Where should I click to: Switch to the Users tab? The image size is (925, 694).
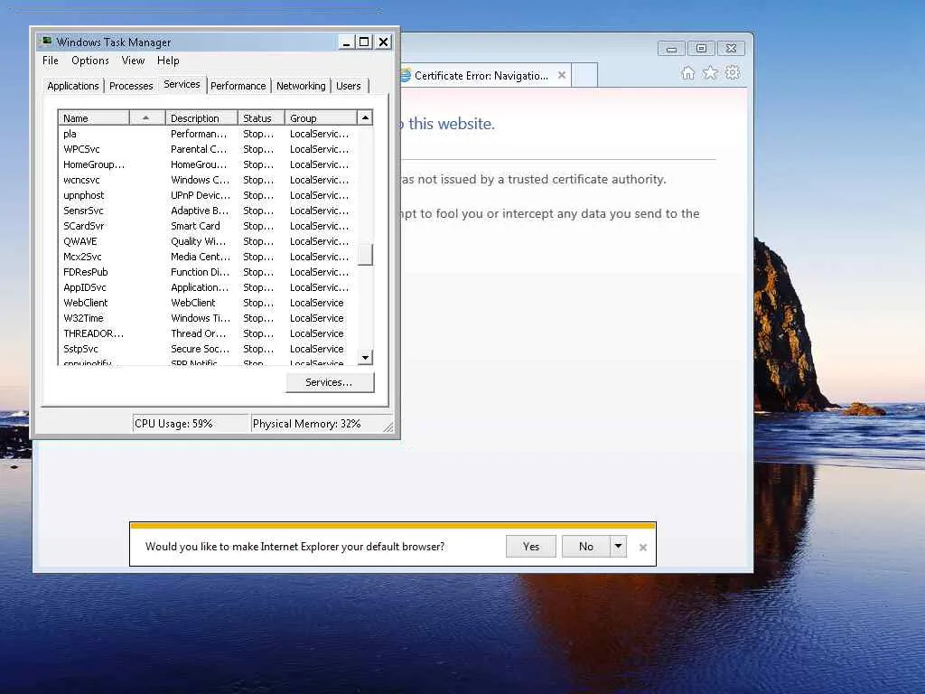[349, 86]
